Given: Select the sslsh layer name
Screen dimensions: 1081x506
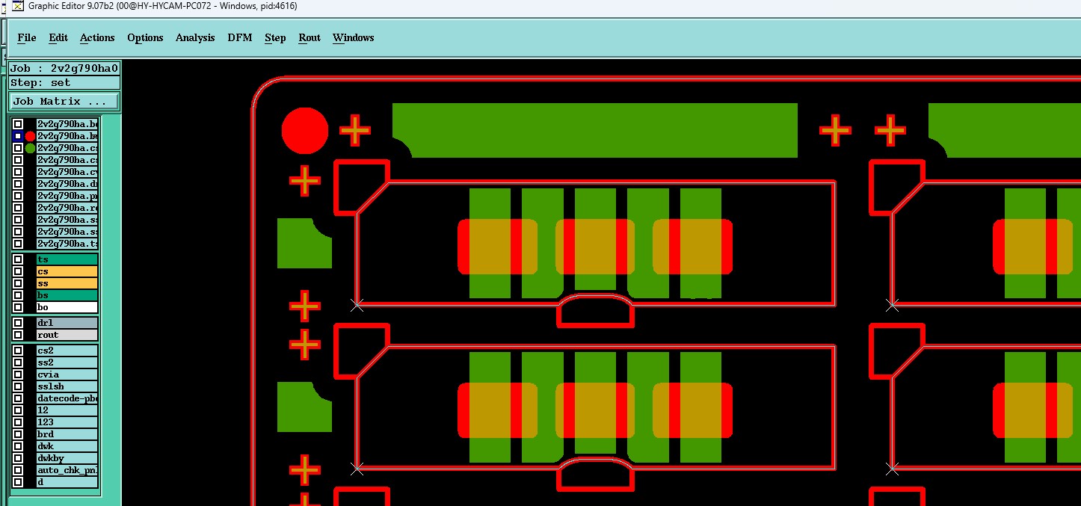Looking at the screenshot, I should click(67, 386).
